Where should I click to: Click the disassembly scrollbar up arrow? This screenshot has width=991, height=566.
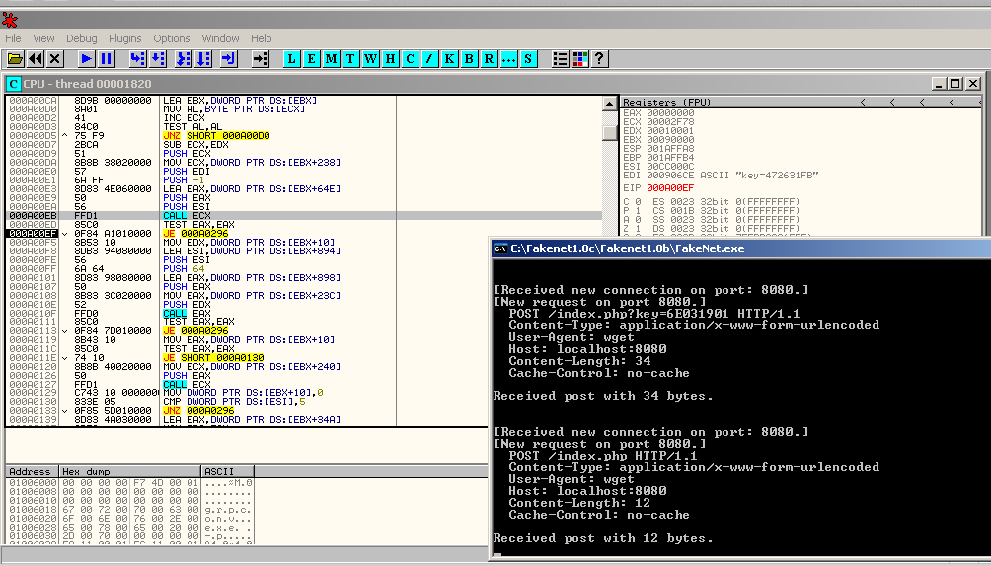pyautogui.click(x=609, y=103)
